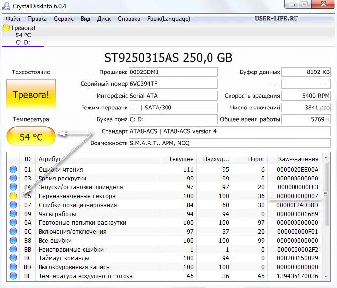Select the Время раскрутки attribute row
This screenshot has width=337, height=288.
pyautogui.click(x=165, y=178)
